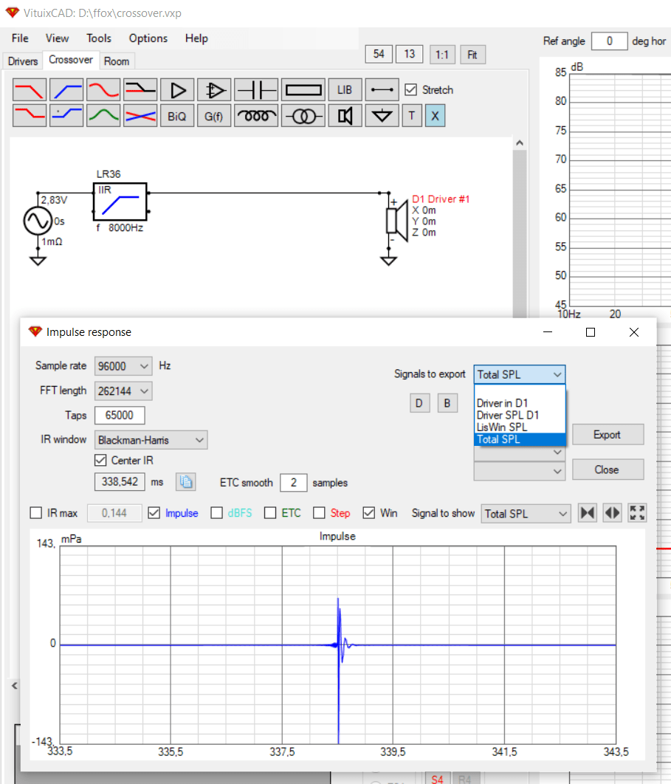Image resolution: width=671 pixels, height=784 pixels.
Task: Open the Signal to show dropdown
Action: point(526,514)
